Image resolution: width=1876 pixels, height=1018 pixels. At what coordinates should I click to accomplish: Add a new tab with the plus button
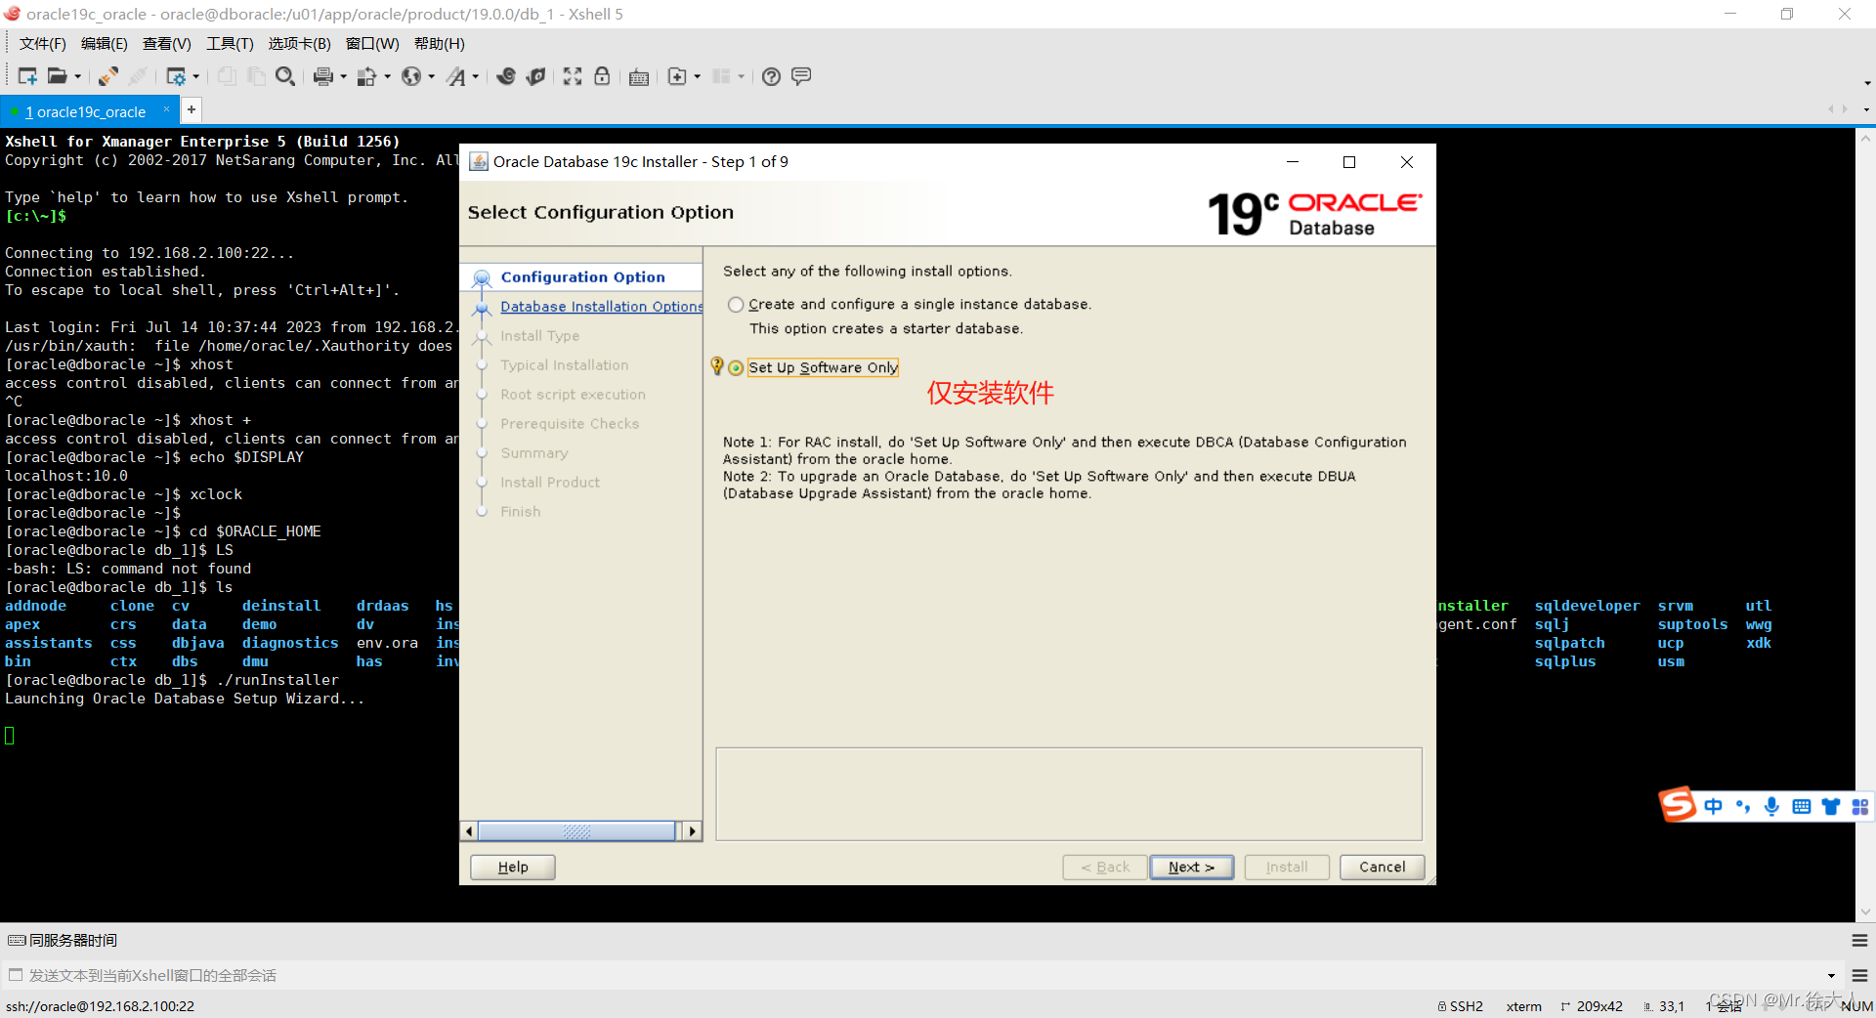pyautogui.click(x=192, y=109)
